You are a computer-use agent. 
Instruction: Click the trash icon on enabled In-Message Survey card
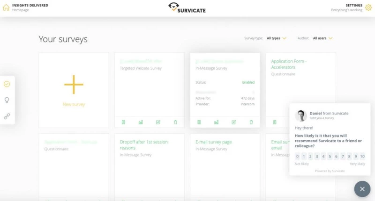tap(251, 122)
